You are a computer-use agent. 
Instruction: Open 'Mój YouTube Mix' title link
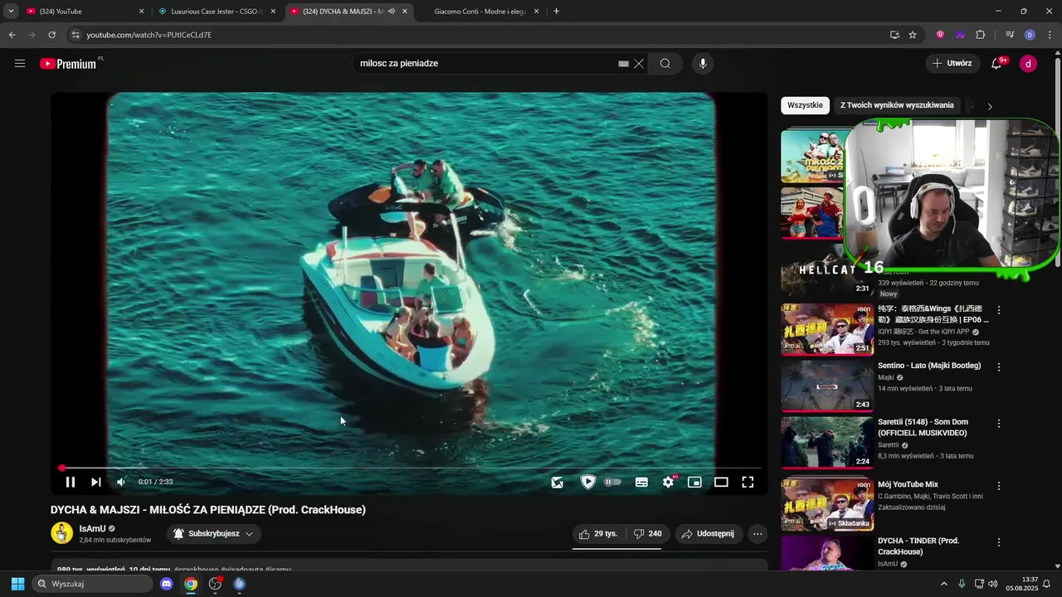point(908,484)
